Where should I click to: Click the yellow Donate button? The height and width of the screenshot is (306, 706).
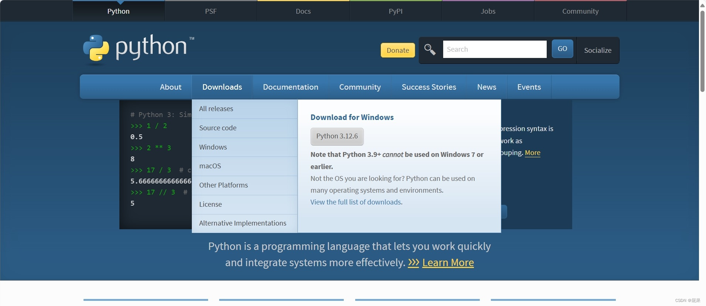click(398, 50)
